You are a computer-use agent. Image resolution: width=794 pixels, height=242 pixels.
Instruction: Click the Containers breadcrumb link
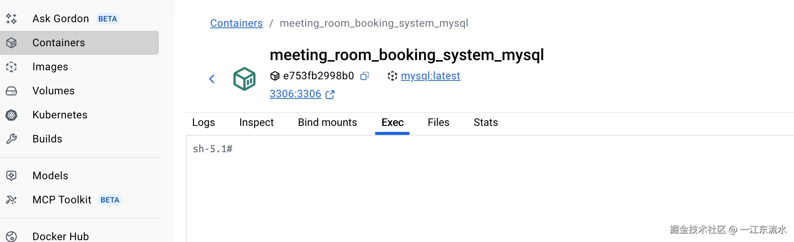coord(236,23)
